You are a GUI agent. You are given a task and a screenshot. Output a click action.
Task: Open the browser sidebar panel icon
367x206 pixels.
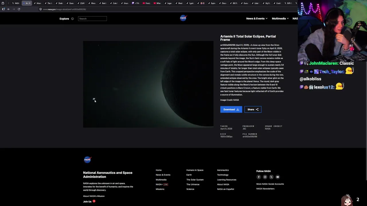3,9
